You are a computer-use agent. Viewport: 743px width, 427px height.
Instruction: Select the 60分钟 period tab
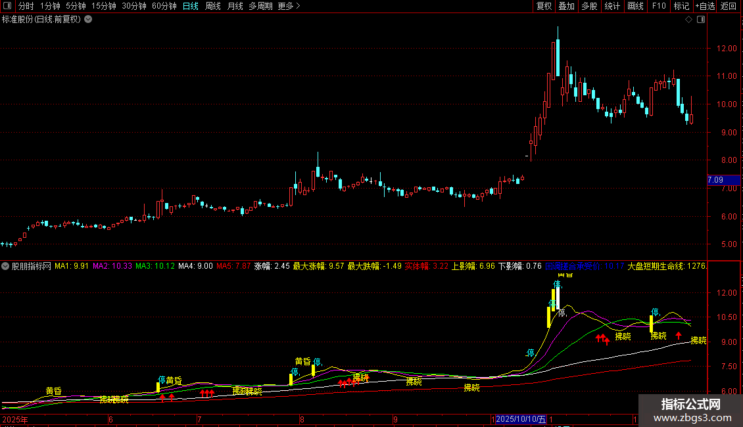click(164, 6)
